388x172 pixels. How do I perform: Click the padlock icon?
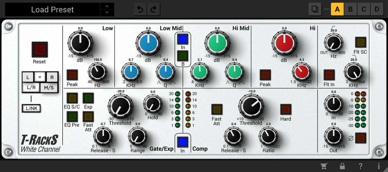pos(342,166)
